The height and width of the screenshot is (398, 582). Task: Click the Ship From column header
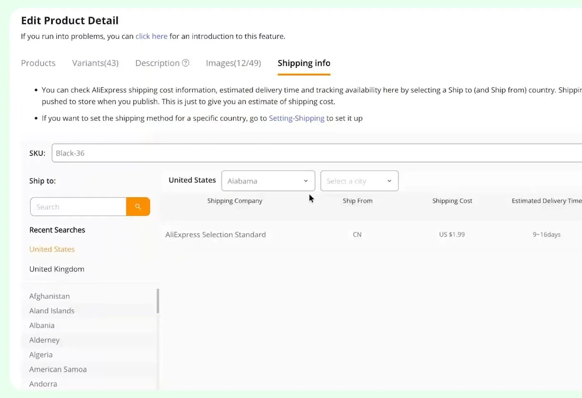point(358,201)
